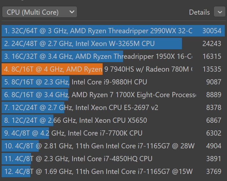Select the Threadripper 2990WX ranking row

(x=99, y=31)
